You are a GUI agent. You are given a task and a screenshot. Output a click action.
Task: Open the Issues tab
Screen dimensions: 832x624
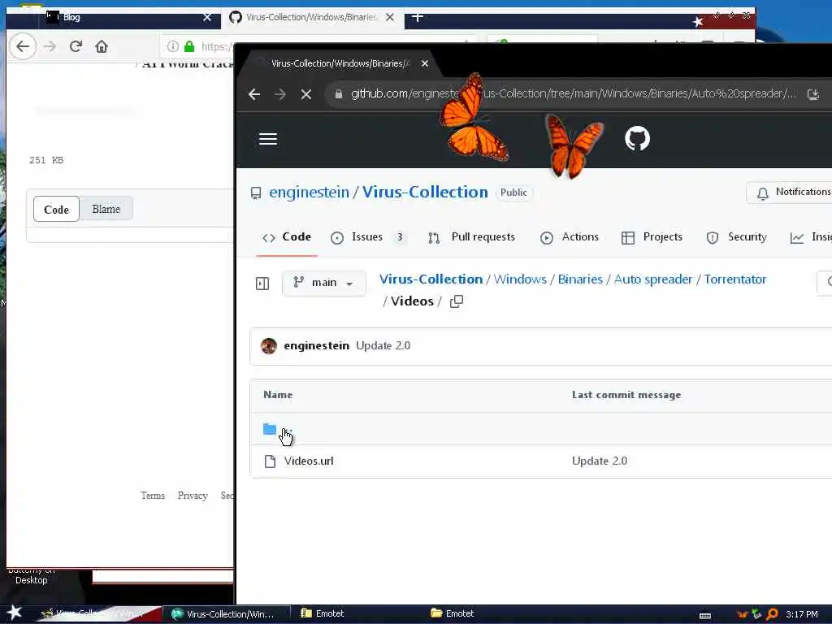tap(368, 237)
